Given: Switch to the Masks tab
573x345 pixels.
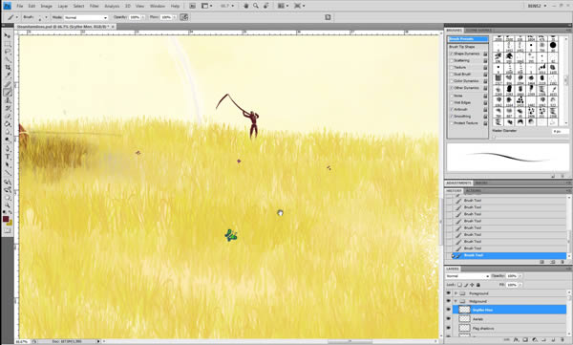Looking at the screenshot, I should pos(481,183).
